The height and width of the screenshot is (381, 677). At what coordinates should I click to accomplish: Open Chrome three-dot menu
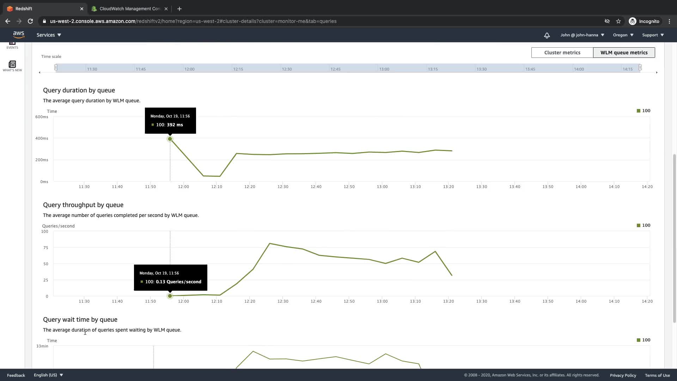tap(669, 21)
